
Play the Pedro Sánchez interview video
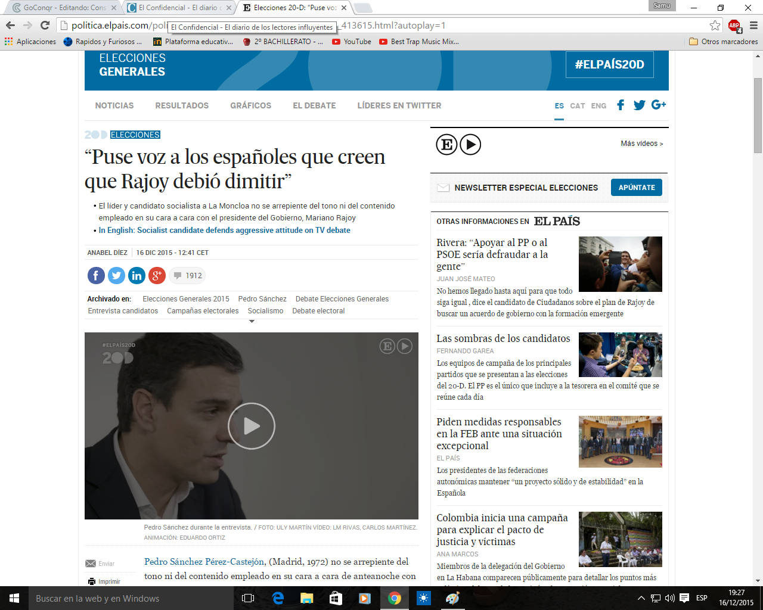point(252,426)
